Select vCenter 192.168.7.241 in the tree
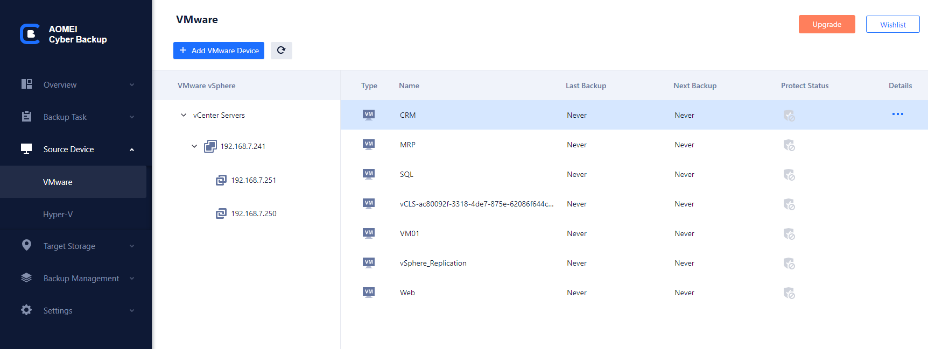Viewport: 928px width, 349px height. (243, 146)
